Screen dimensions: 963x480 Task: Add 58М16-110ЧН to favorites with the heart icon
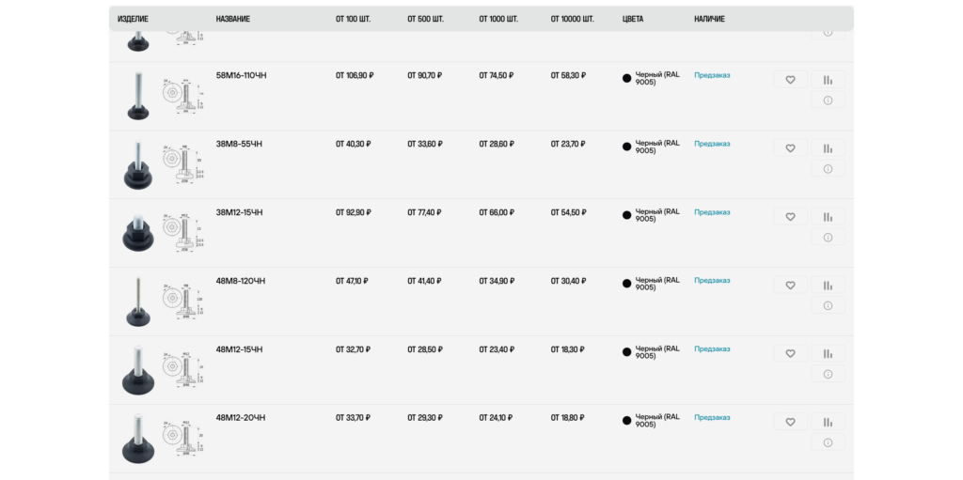pyautogui.click(x=790, y=79)
